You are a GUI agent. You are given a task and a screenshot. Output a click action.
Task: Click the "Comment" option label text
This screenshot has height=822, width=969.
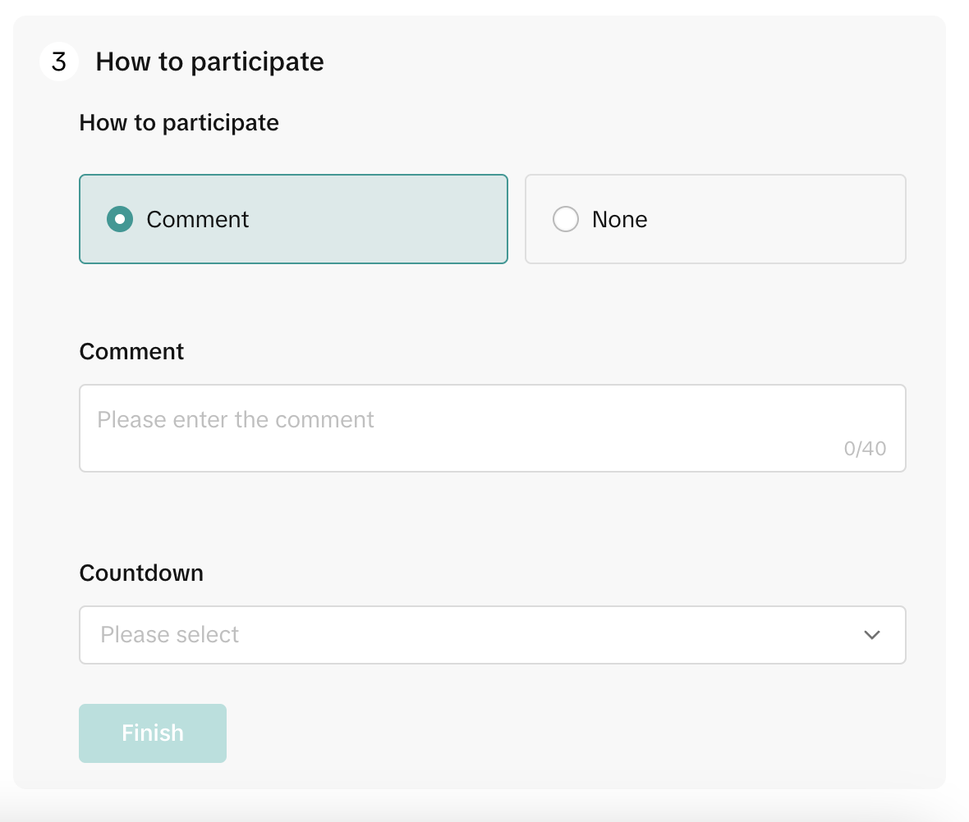(197, 219)
